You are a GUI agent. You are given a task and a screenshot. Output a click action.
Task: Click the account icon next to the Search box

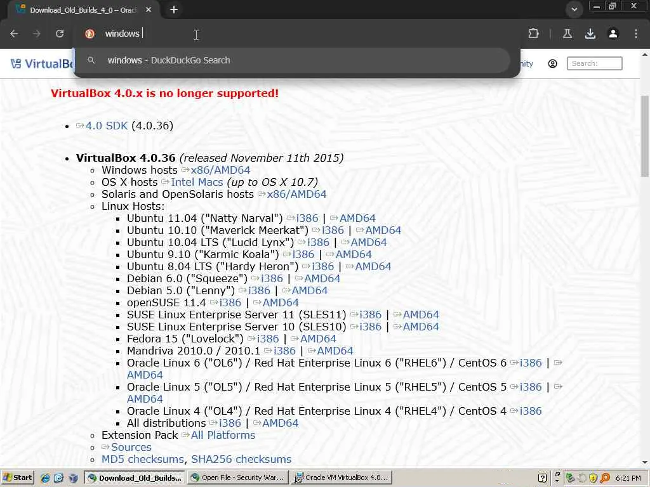tap(553, 64)
